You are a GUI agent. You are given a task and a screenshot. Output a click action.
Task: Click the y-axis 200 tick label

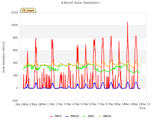click(x=15, y=76)
